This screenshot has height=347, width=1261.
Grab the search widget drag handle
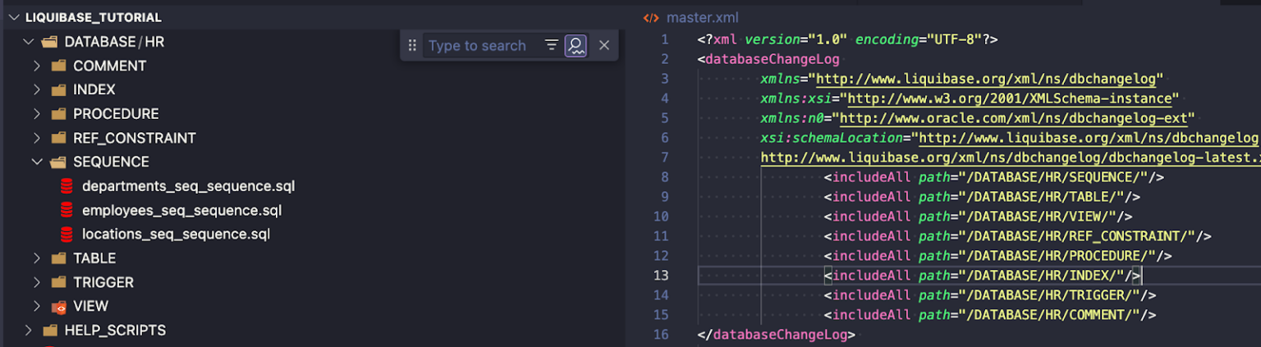tap(412, 46)
